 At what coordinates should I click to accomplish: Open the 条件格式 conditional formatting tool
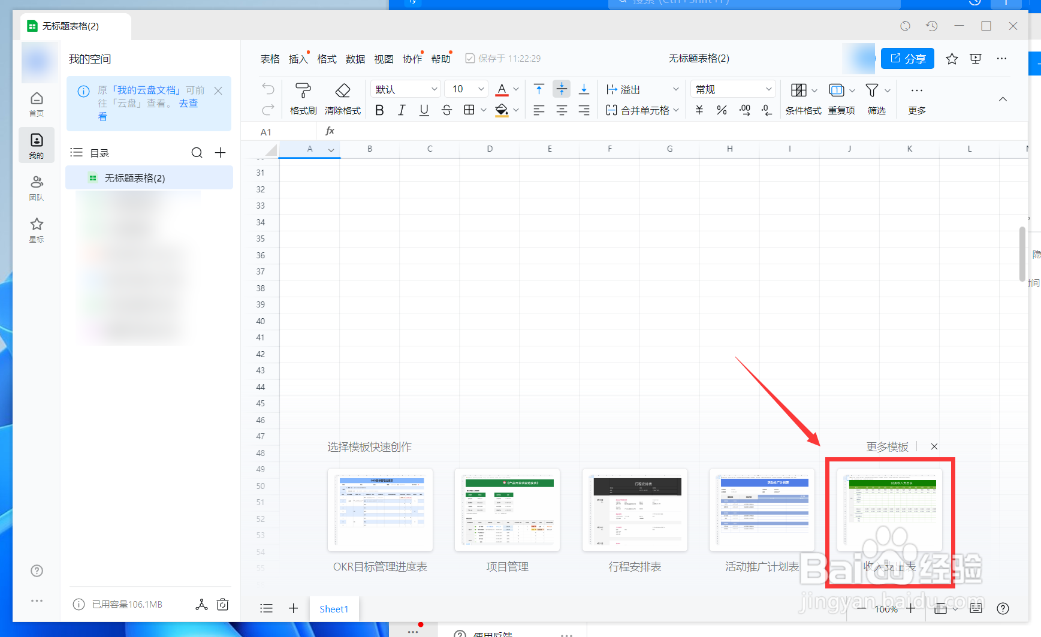click(803, 98)
